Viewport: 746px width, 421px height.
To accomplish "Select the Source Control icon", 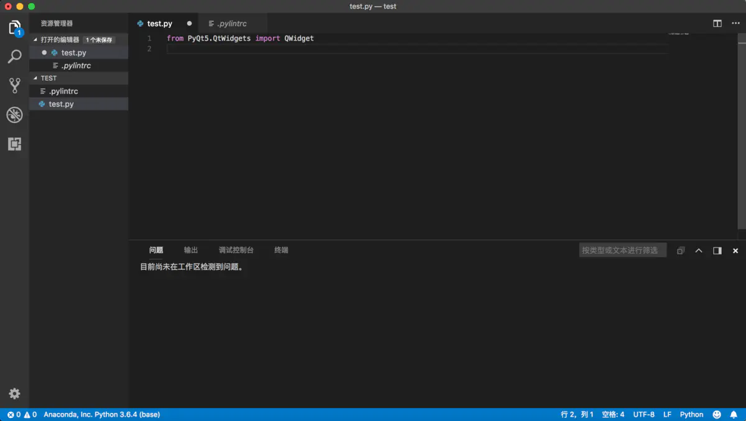I will pyautogui.click(x=14, y=85).
